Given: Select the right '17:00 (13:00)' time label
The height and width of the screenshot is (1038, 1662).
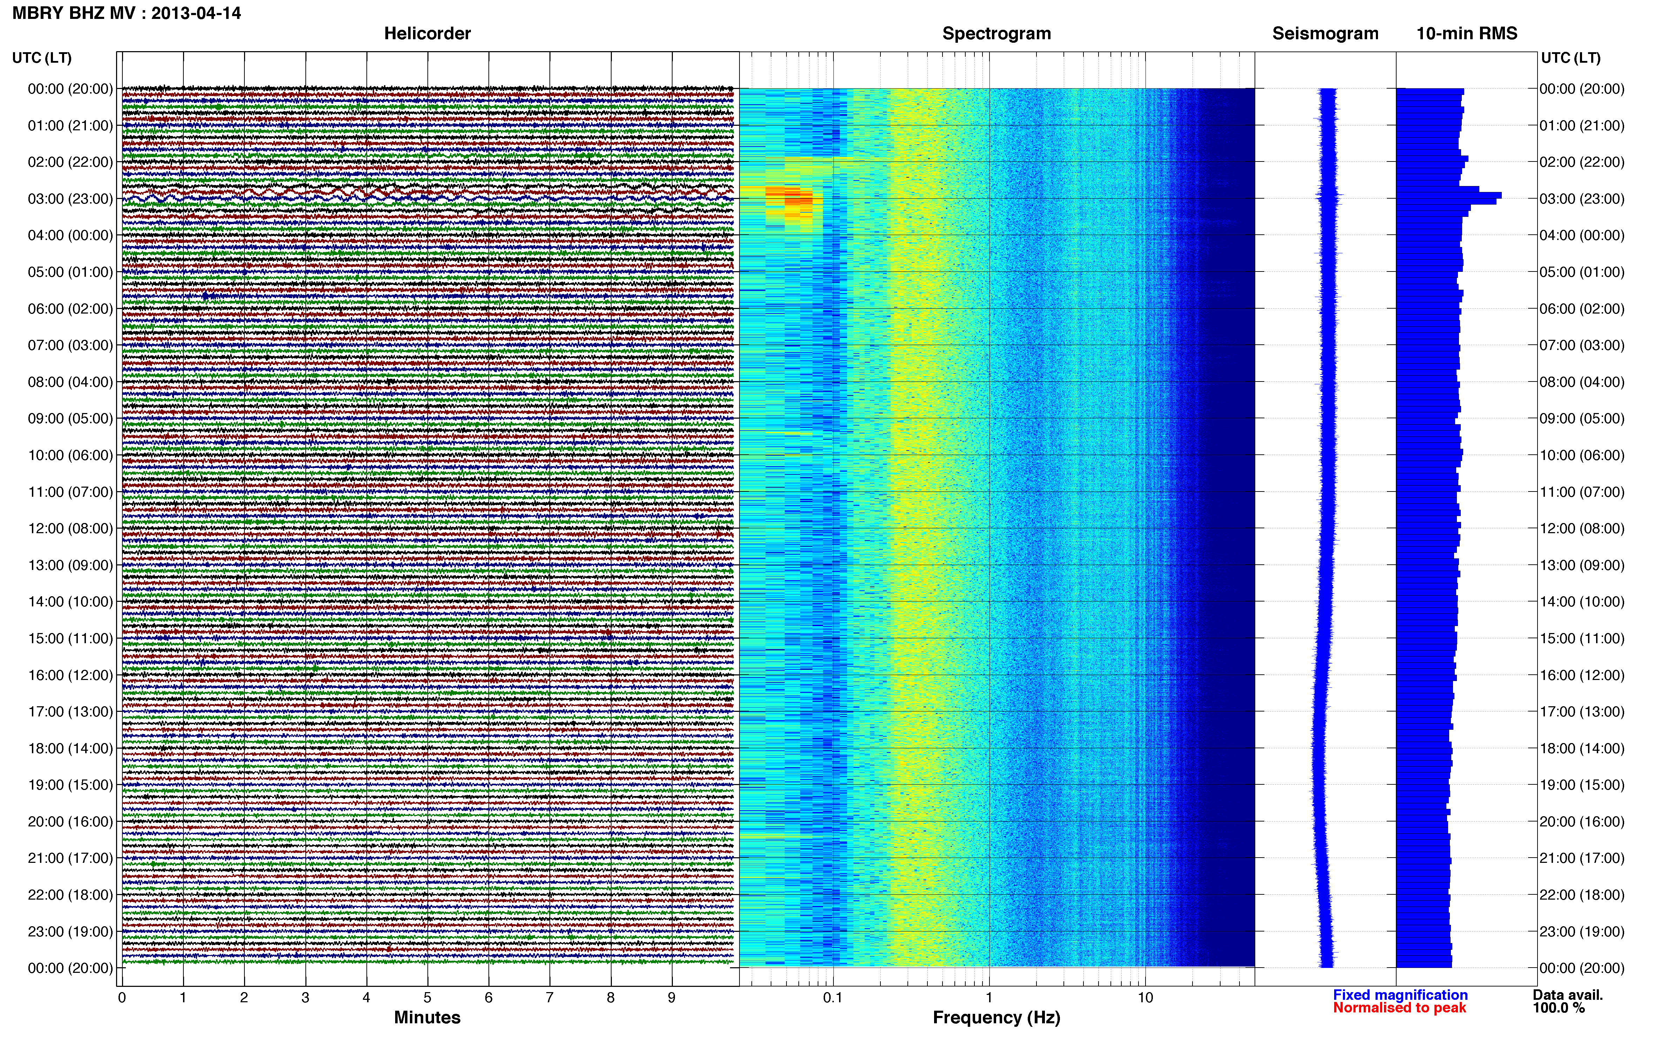Looking at the screenshot, I should [x=1582, y=712].
